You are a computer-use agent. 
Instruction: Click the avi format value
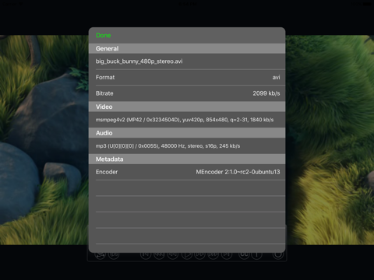pyautogui.click(x=276, y=77)
